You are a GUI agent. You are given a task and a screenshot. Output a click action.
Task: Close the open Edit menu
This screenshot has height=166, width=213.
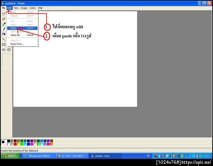click(x=9, y=8)
